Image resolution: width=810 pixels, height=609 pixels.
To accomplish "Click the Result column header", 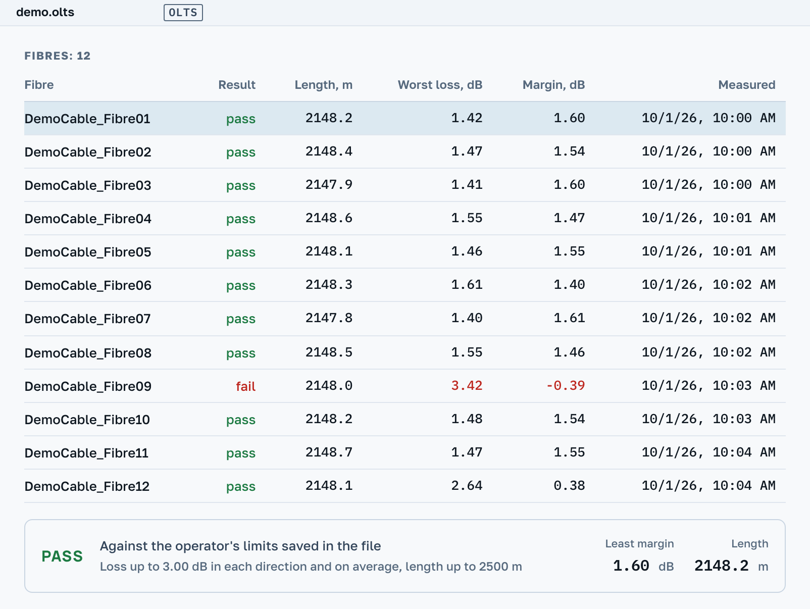I will pyautogui.click(x=237, y=85).
